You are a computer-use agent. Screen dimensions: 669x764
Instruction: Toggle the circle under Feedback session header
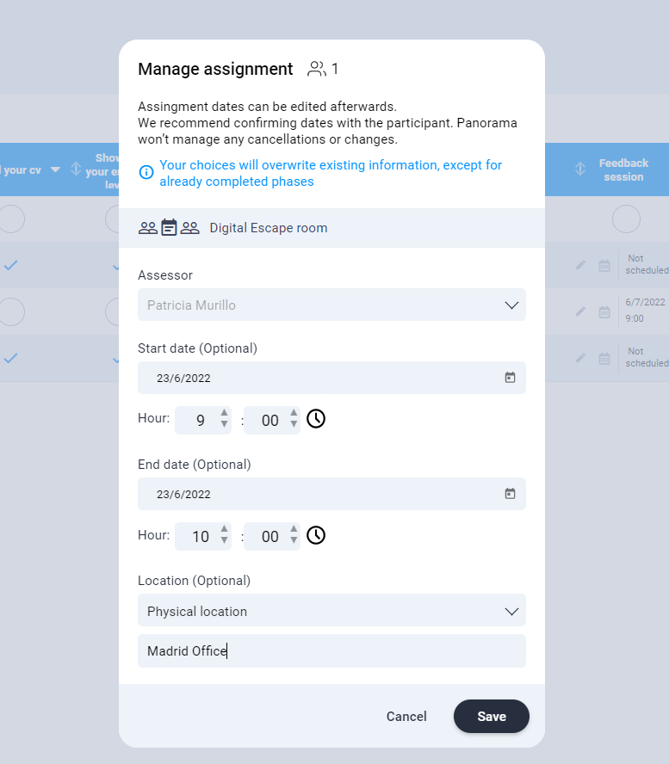[x=626, y=219]
